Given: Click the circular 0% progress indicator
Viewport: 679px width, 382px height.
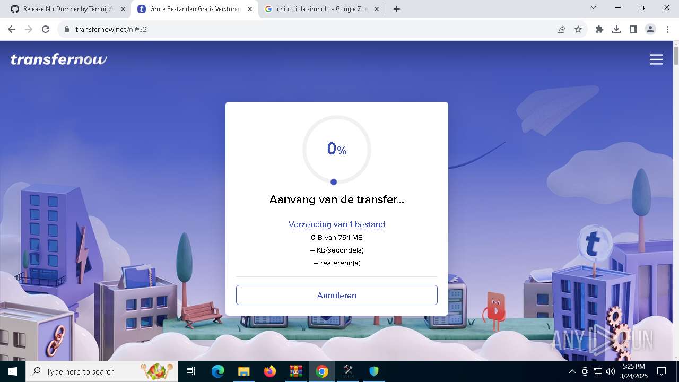Looking at the screenshot, I should click(x=337, y=150).
